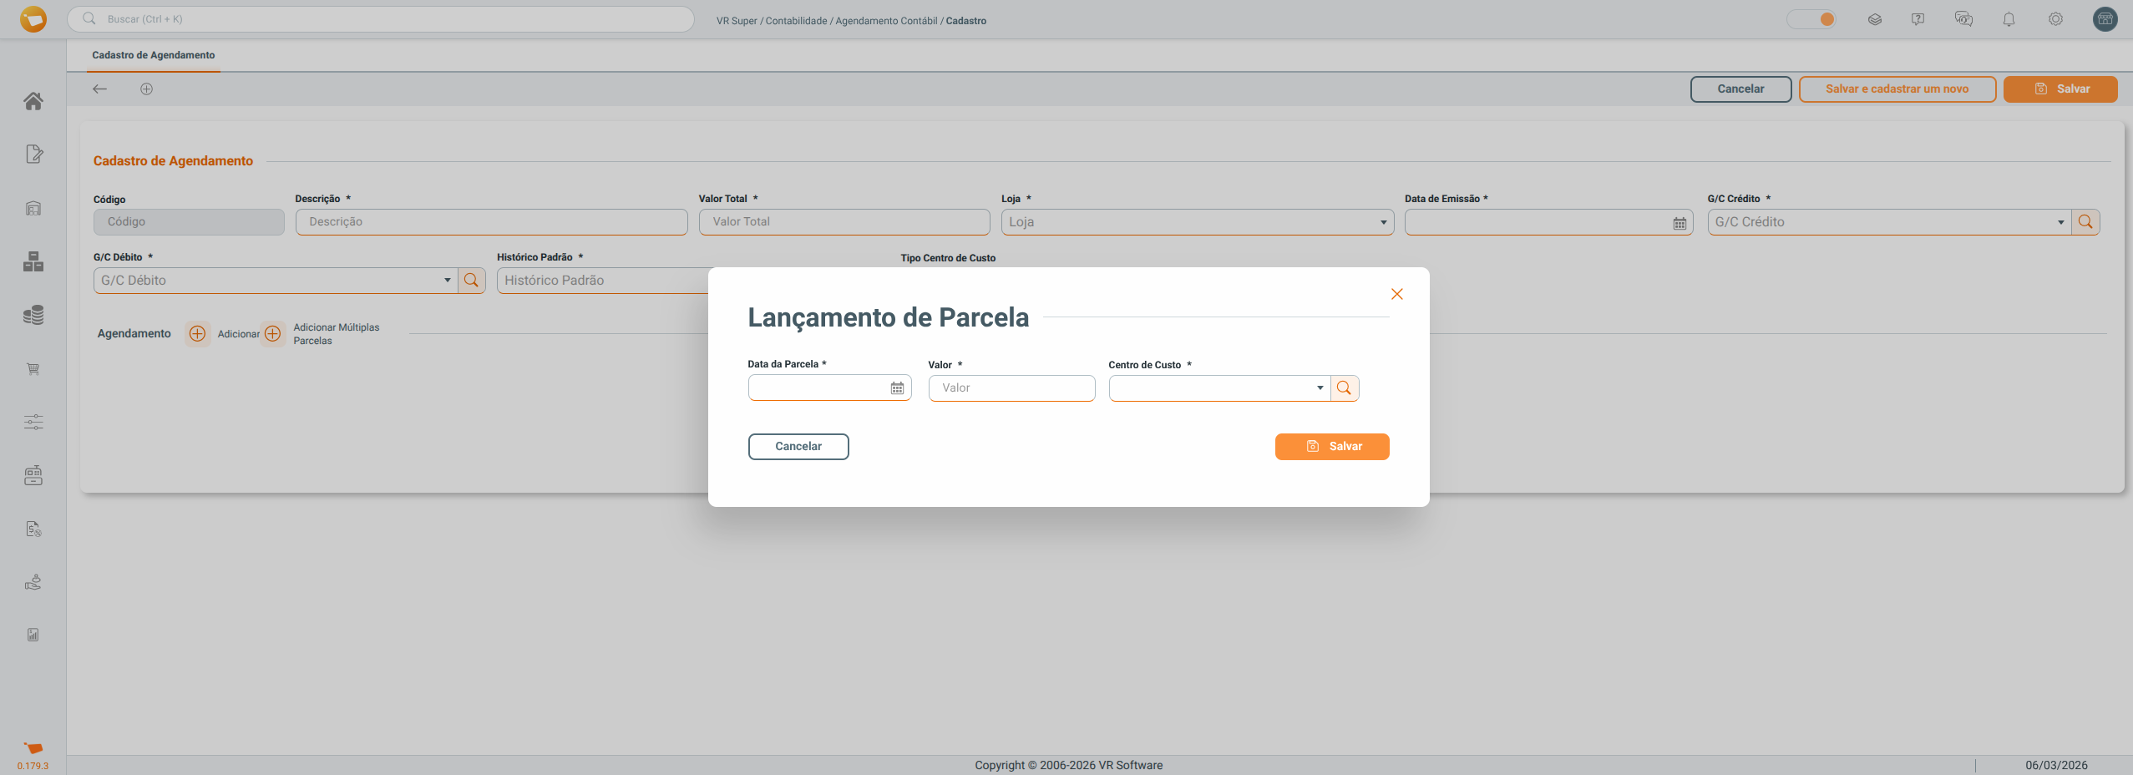Close the Lançamento de Parcela dialog
2133x775 pixels.
(1396, 294)
